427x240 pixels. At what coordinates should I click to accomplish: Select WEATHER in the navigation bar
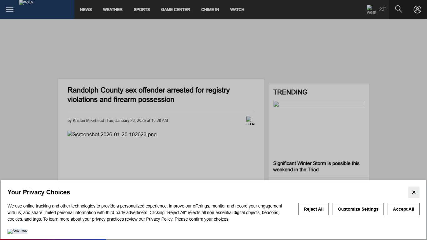113,9
